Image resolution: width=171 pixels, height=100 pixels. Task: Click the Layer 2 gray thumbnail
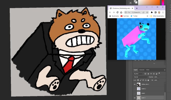tap(139, 98)
